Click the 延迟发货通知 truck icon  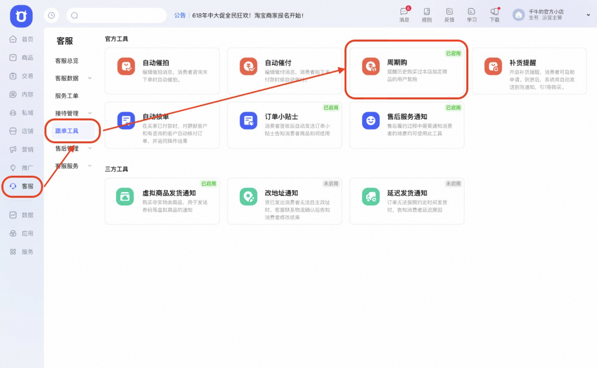tap(371, 197)
